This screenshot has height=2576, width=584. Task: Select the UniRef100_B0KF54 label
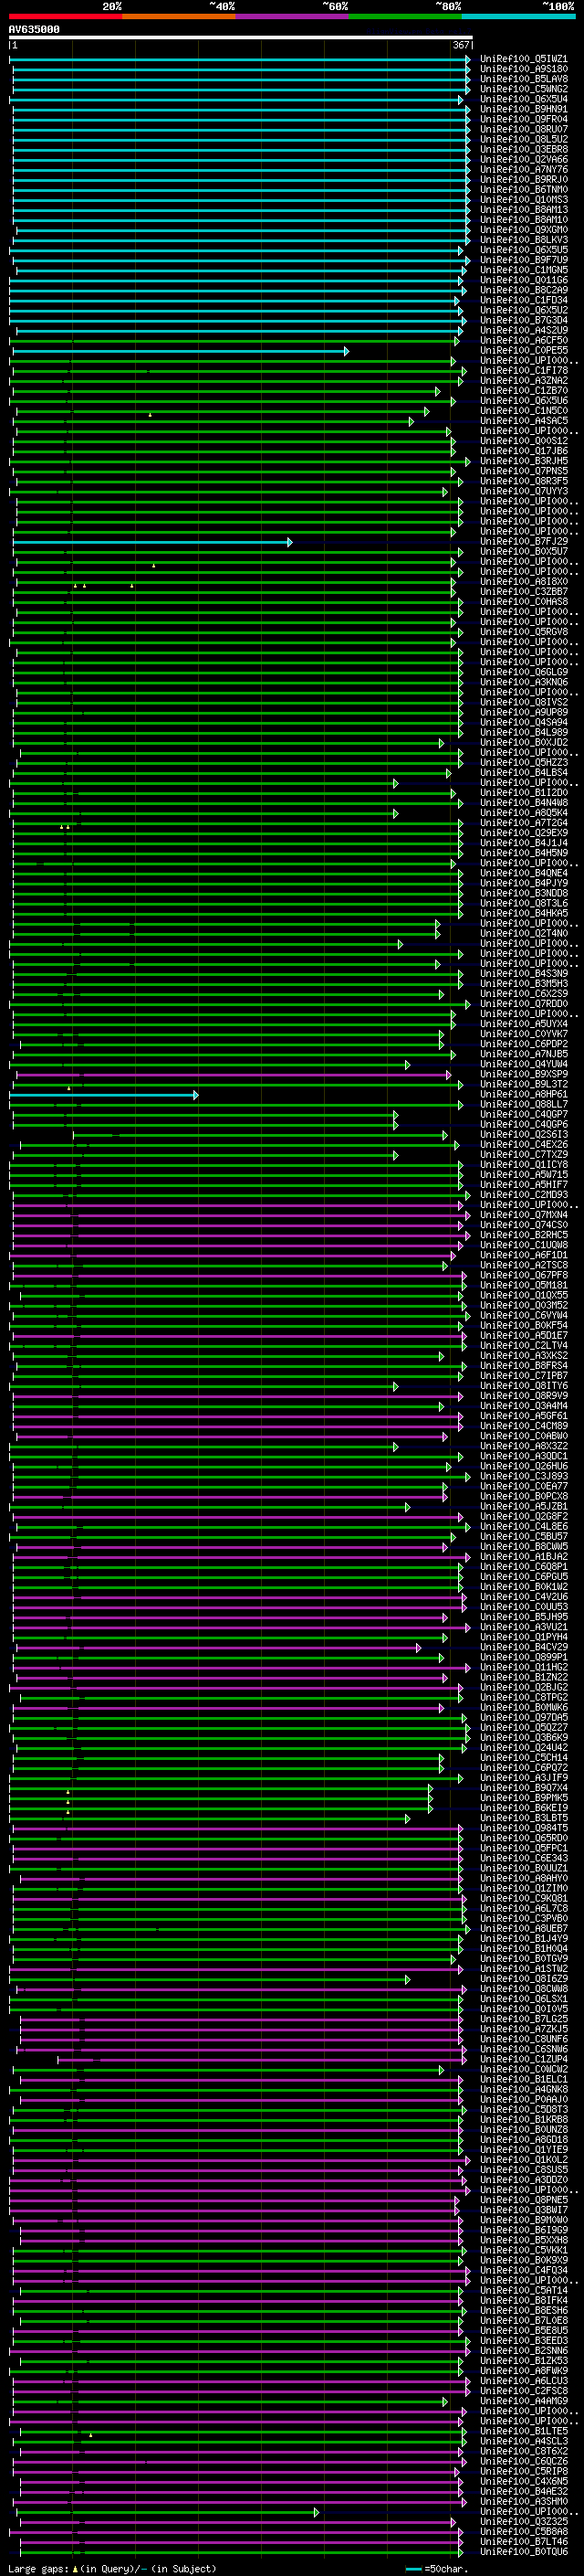[x=524, y=1326]
